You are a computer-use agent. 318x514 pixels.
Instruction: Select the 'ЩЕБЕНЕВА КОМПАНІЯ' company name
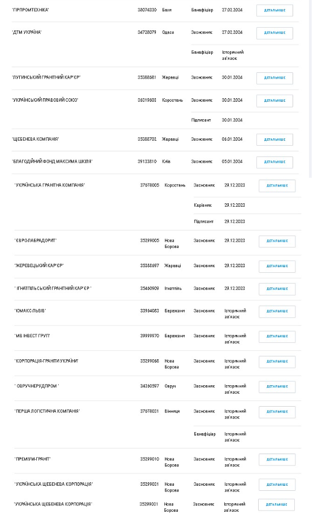tap(36, 139)
